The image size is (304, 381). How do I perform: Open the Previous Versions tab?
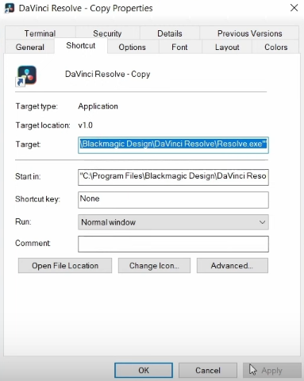249,33
